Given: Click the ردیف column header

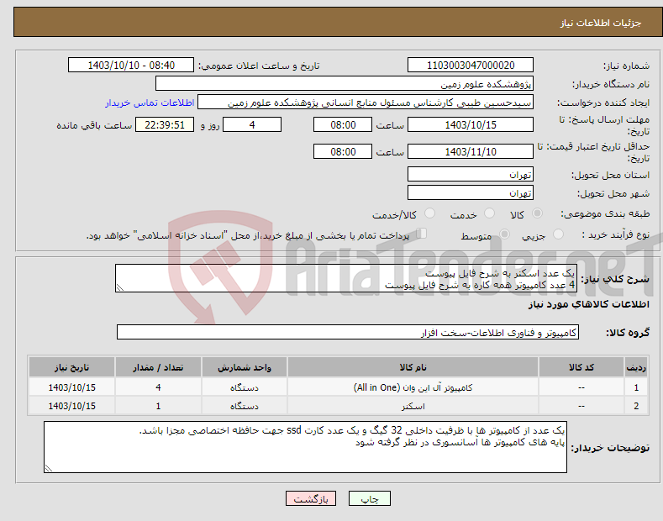Looking at the screenshot, I should [636, 367].
